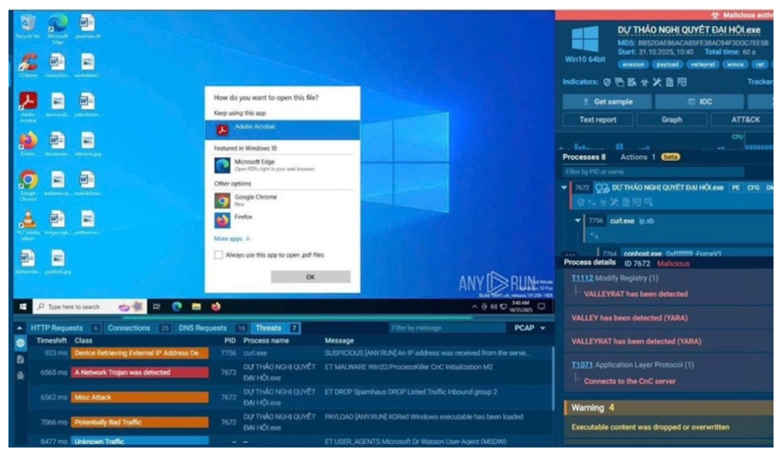Viewport: 782px width, 456px height.
Task: Collapse process 7672 tree node
Action: (564, 188)
